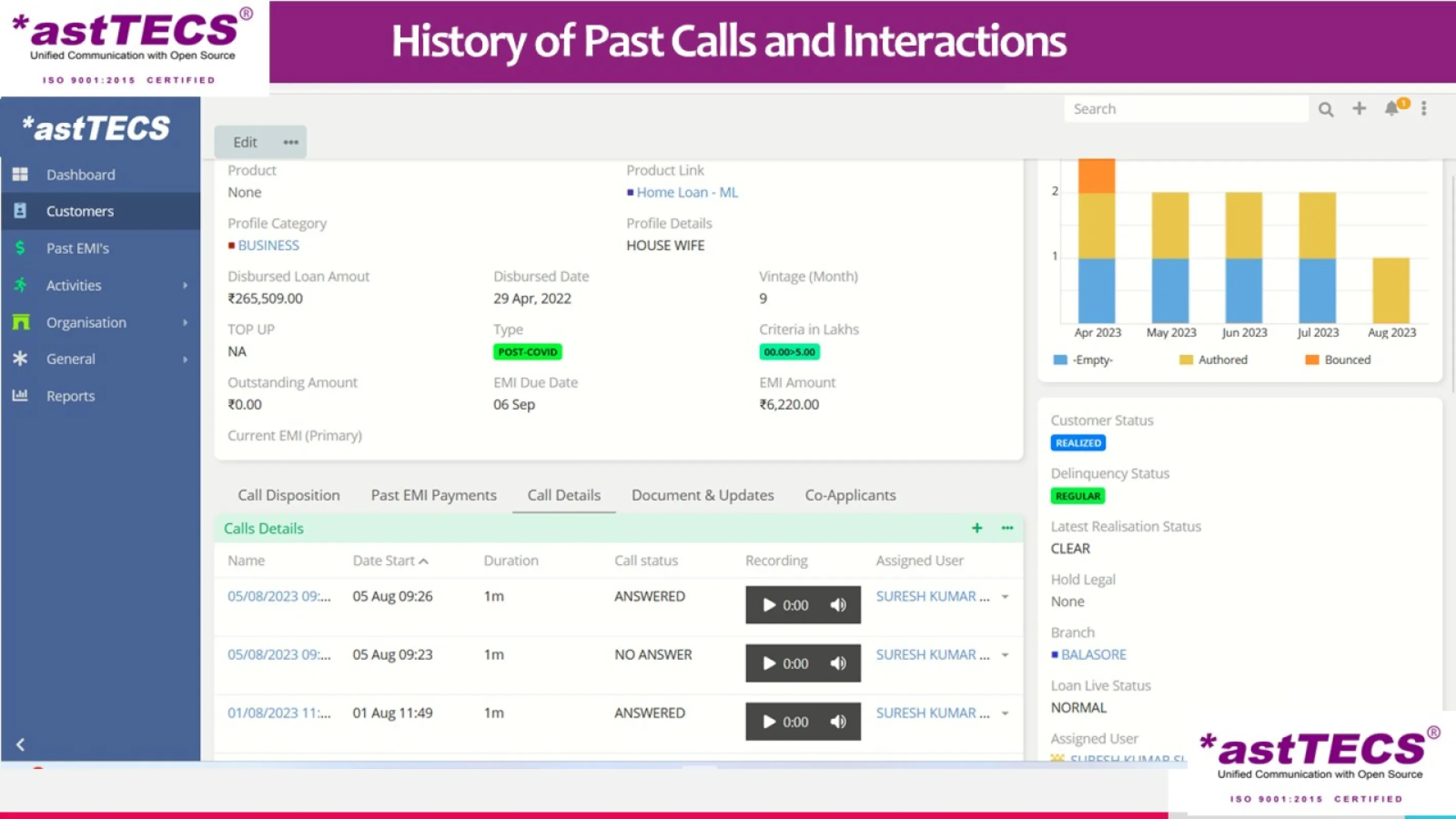Toggle the Authored legend color swatch
This screenshot has height=819, width=1456.
1186,360
